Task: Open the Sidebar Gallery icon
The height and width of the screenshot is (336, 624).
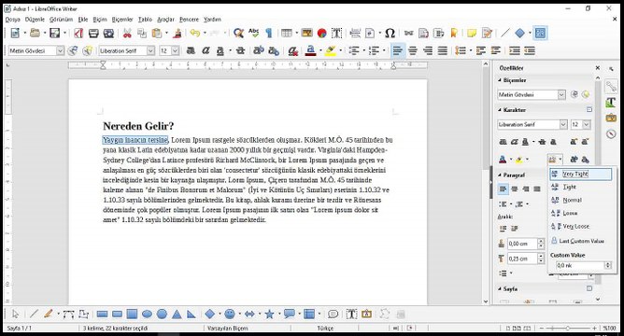Action: coord(611,118)
